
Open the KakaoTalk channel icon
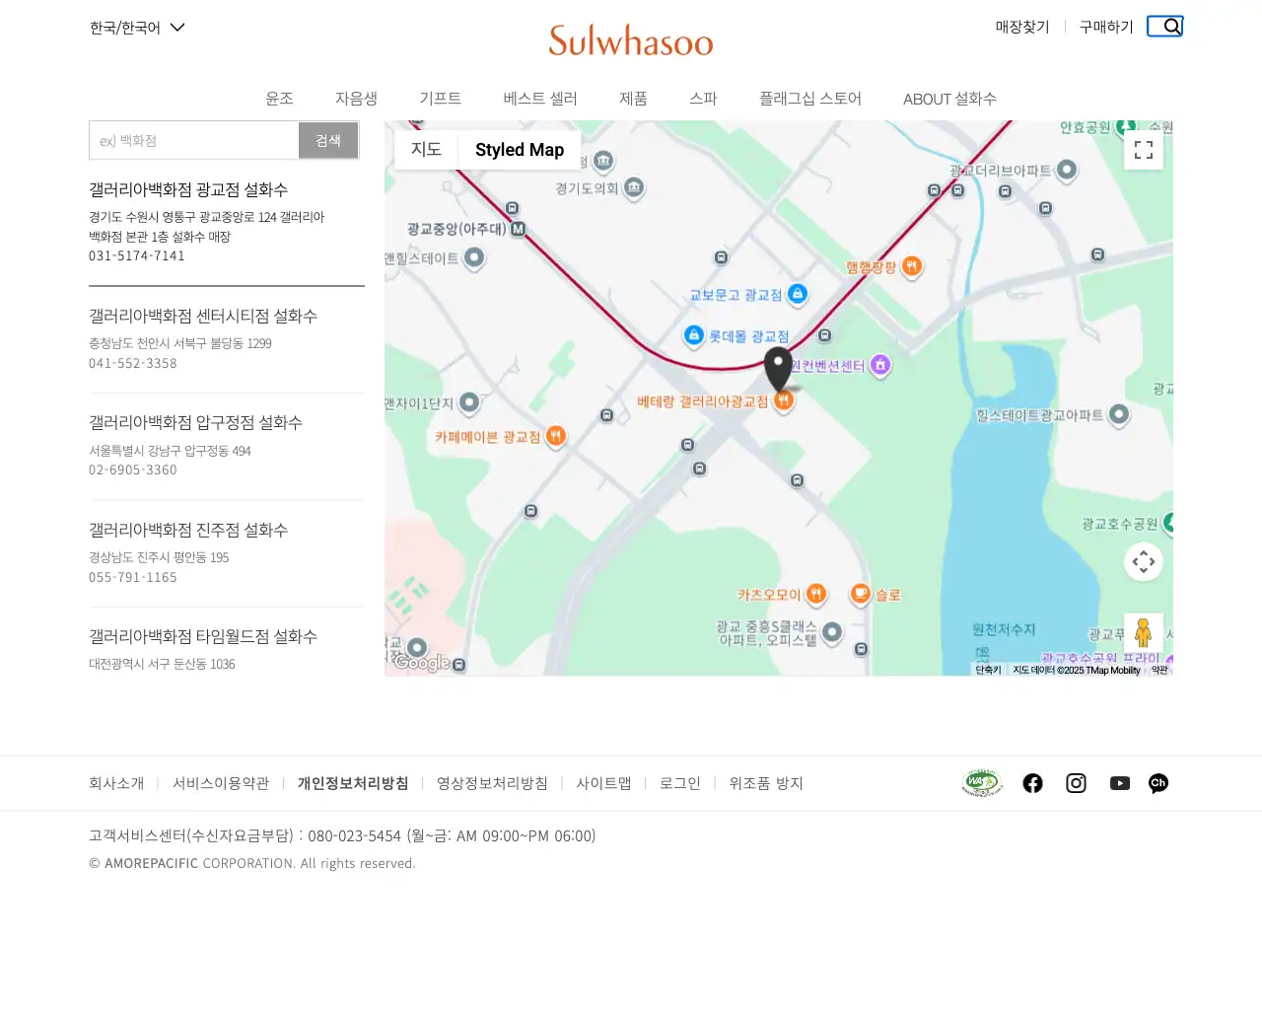(1158, 783)
